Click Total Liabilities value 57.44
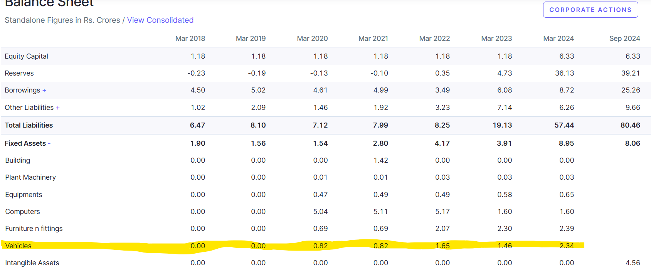The image size is (651, 271). 564,125
